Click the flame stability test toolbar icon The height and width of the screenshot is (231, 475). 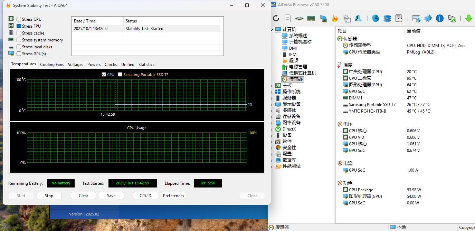point(335,18)
